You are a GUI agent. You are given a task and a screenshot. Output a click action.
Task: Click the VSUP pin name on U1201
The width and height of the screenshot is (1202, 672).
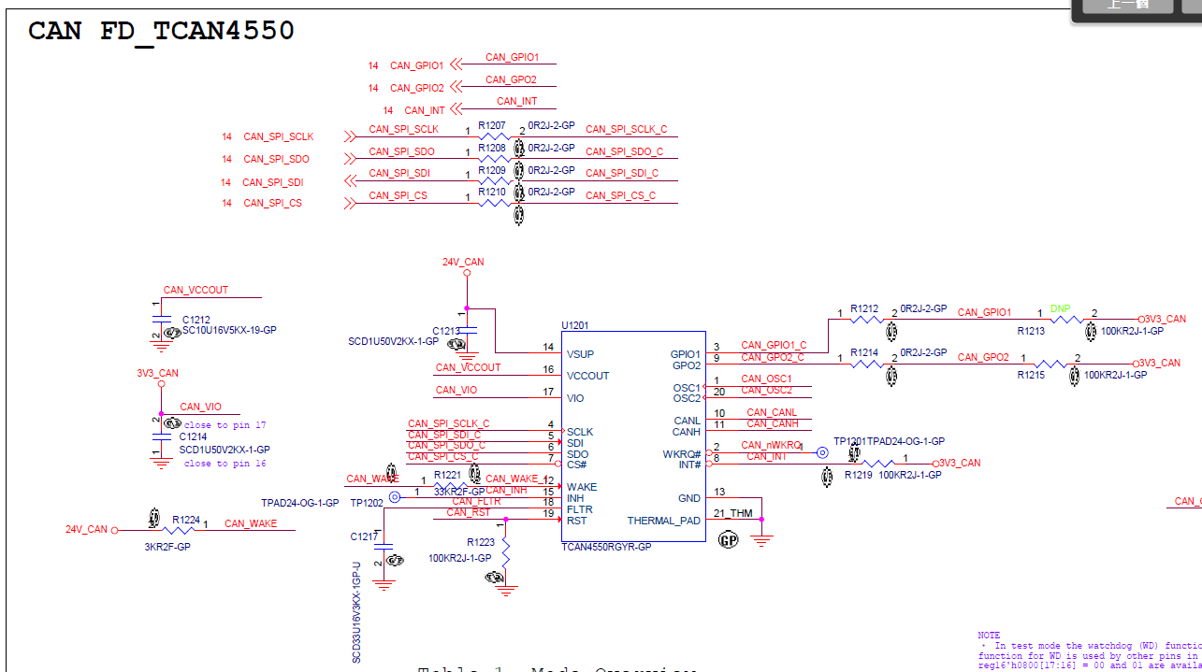pyautogui.click(x=580, y=355)
